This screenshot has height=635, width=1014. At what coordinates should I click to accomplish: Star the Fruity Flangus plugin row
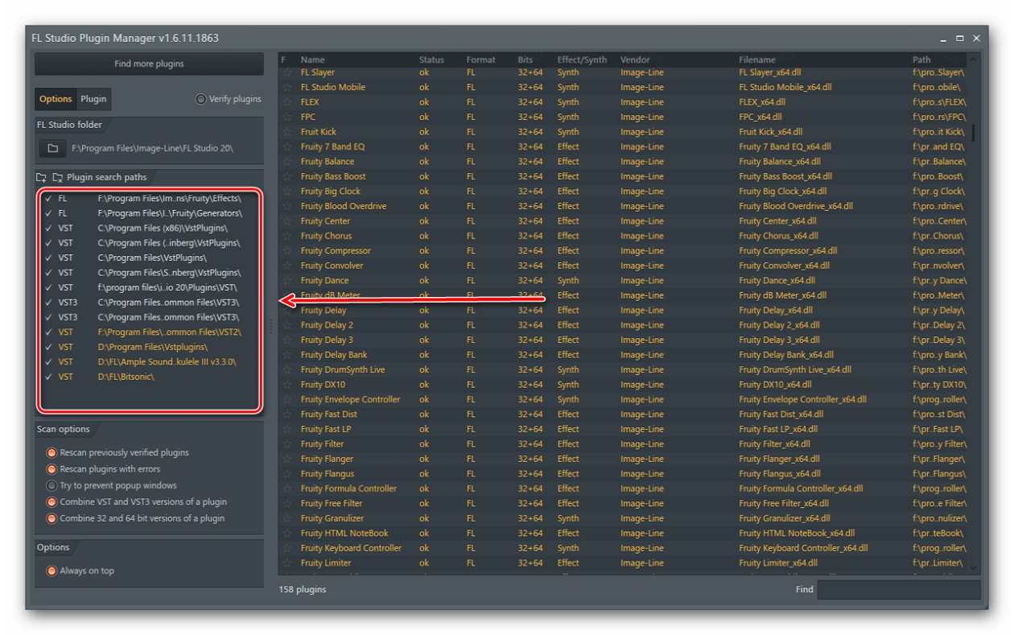tap(286, 474)
